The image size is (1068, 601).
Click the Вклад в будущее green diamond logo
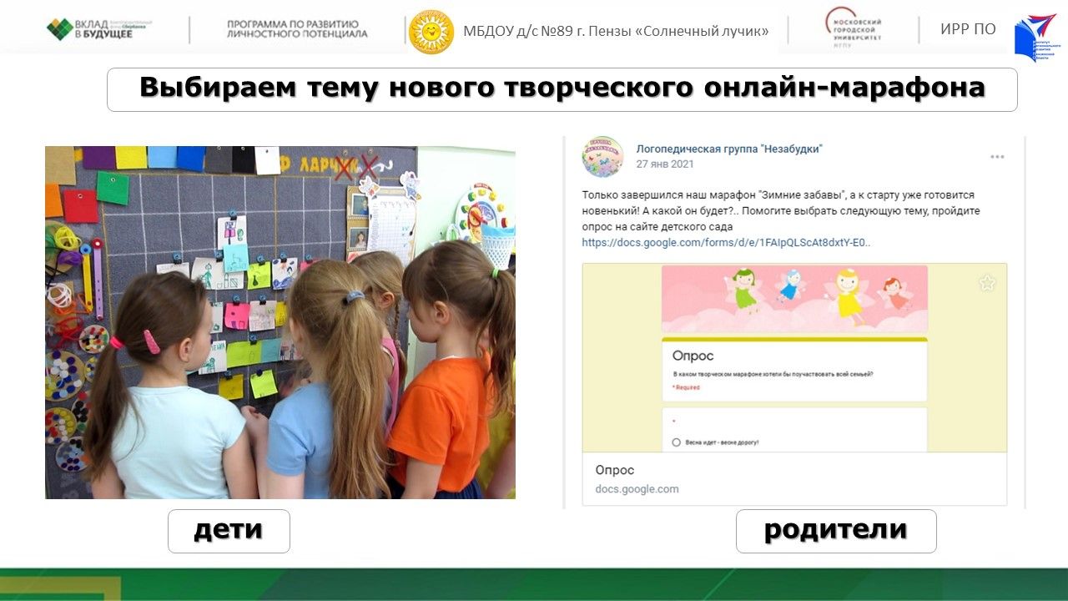[59, 29]
